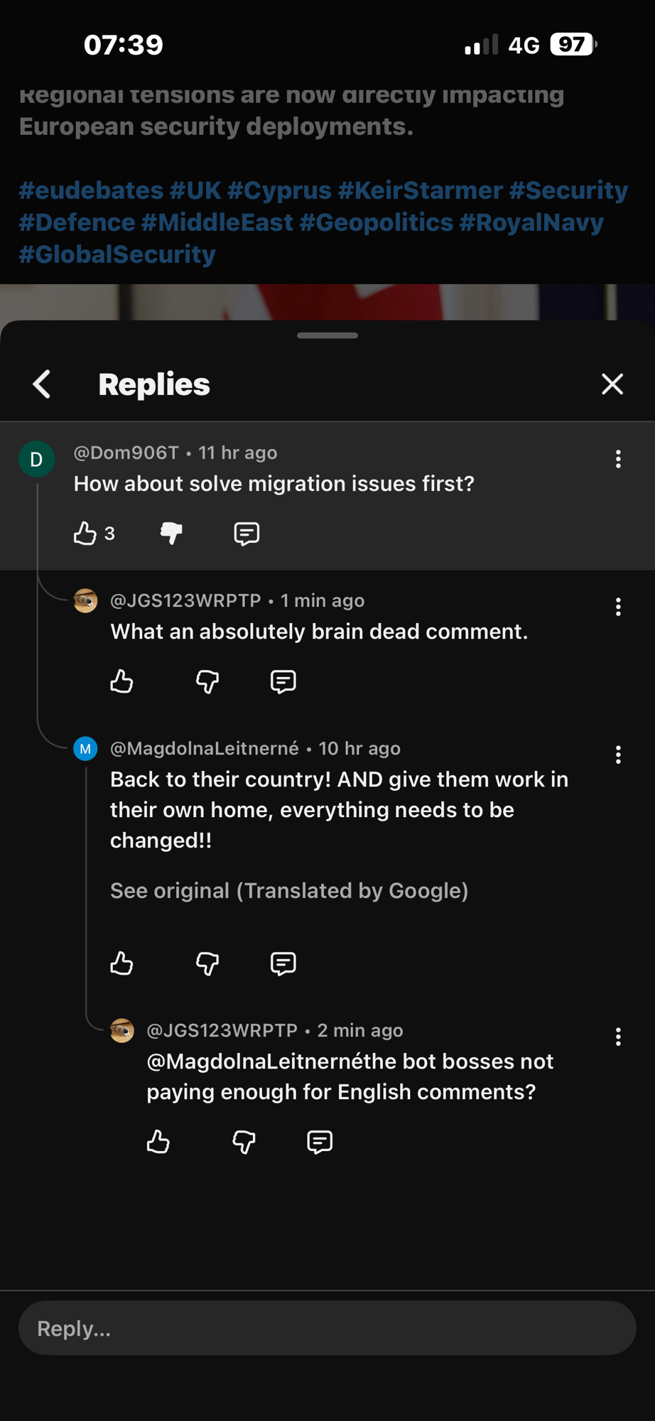Viewport: 655px width, 1421px height.
Task: Dislike the "brain dead comment" reply
Action: (207, 681)
